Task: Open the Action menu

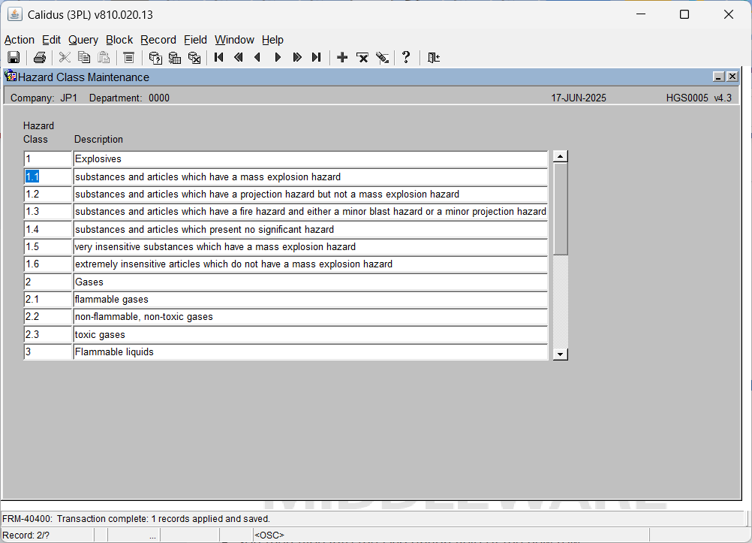Action: click(20, 40)
